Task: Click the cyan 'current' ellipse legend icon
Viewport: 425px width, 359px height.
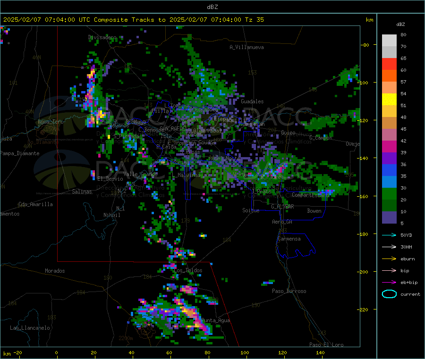Action: coord(389,294)
